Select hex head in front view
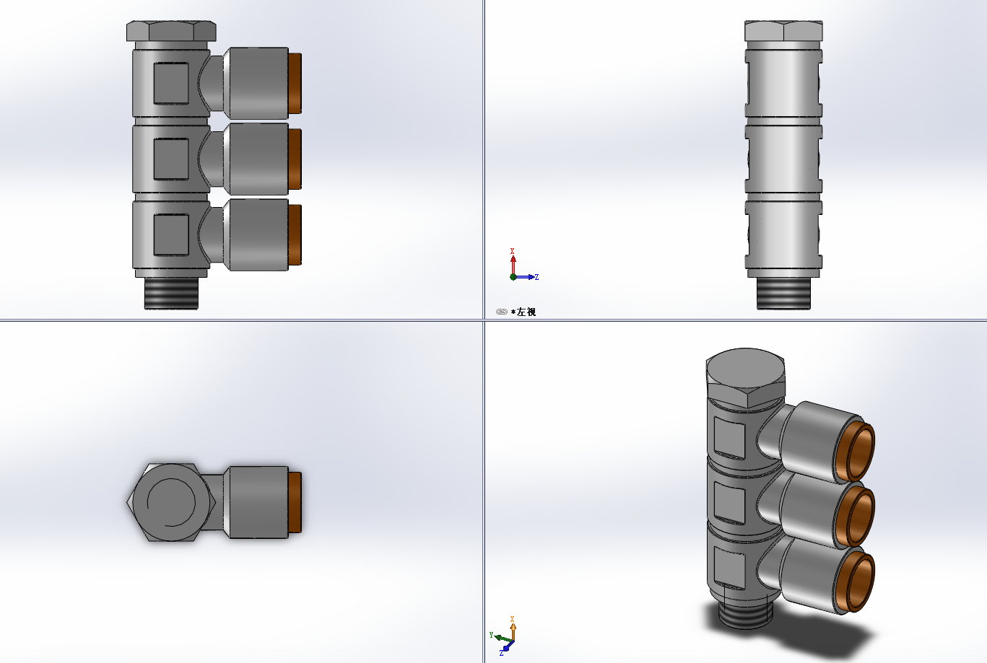The width and height of the screenshot is (987, 663). point(171,31)
